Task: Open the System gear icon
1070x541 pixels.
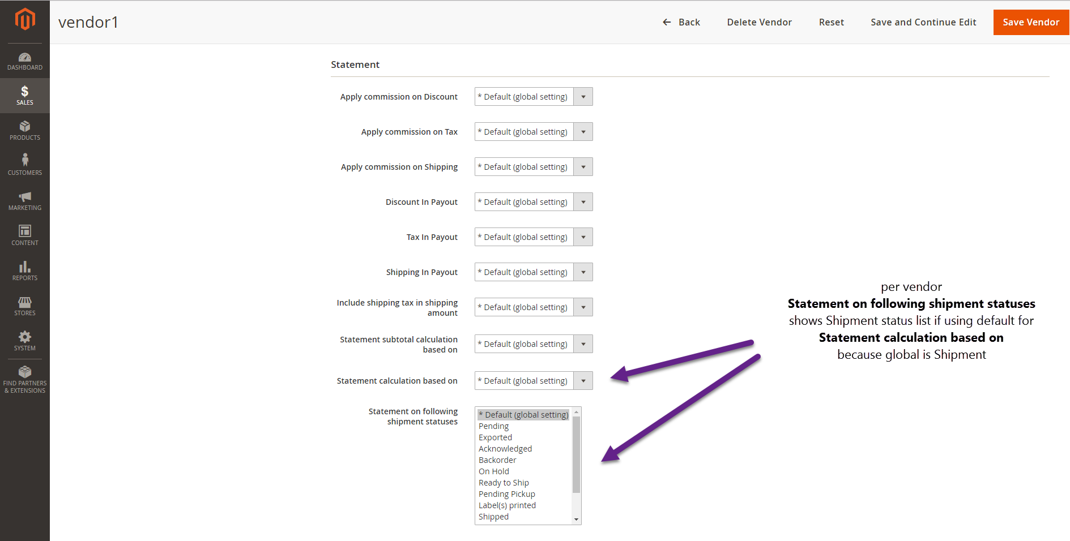Action: click(x=25, y=337)
